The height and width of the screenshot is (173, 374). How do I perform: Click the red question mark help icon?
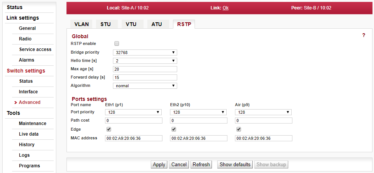363,35
